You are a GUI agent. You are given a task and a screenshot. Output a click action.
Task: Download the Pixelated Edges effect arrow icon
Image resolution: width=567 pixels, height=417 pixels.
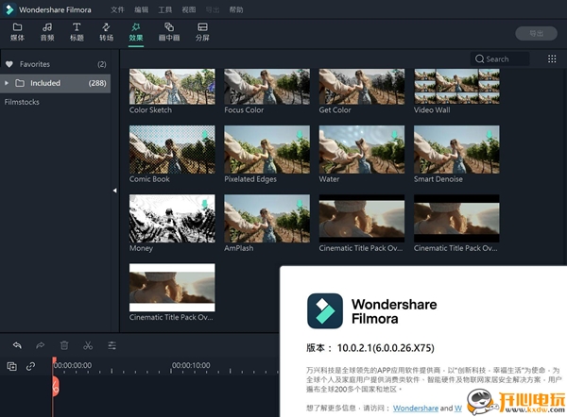click(300, 135)
